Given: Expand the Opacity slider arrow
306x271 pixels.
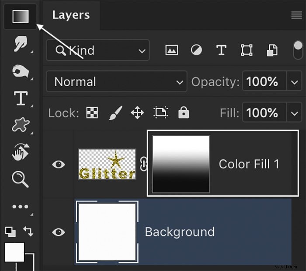Looking at the screenshot, I should (x=294, y=81).
